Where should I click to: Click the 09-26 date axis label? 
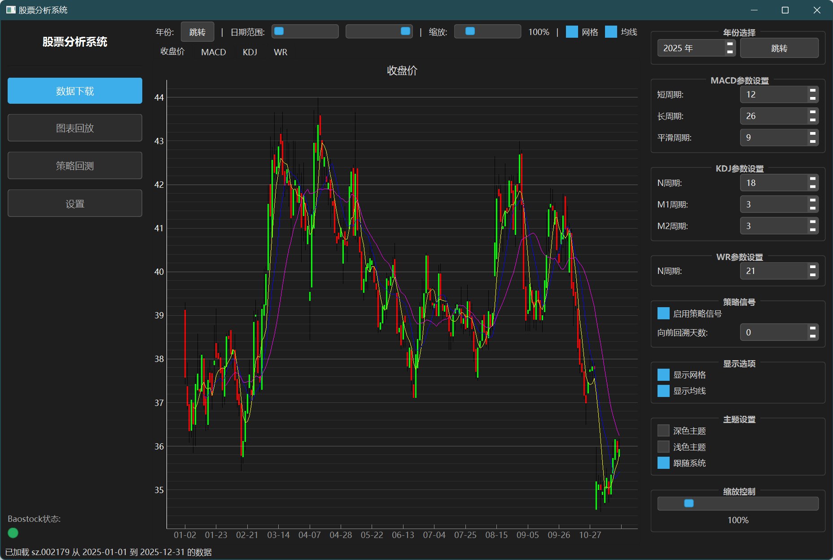pyautogui.click(x=559, y=535)
